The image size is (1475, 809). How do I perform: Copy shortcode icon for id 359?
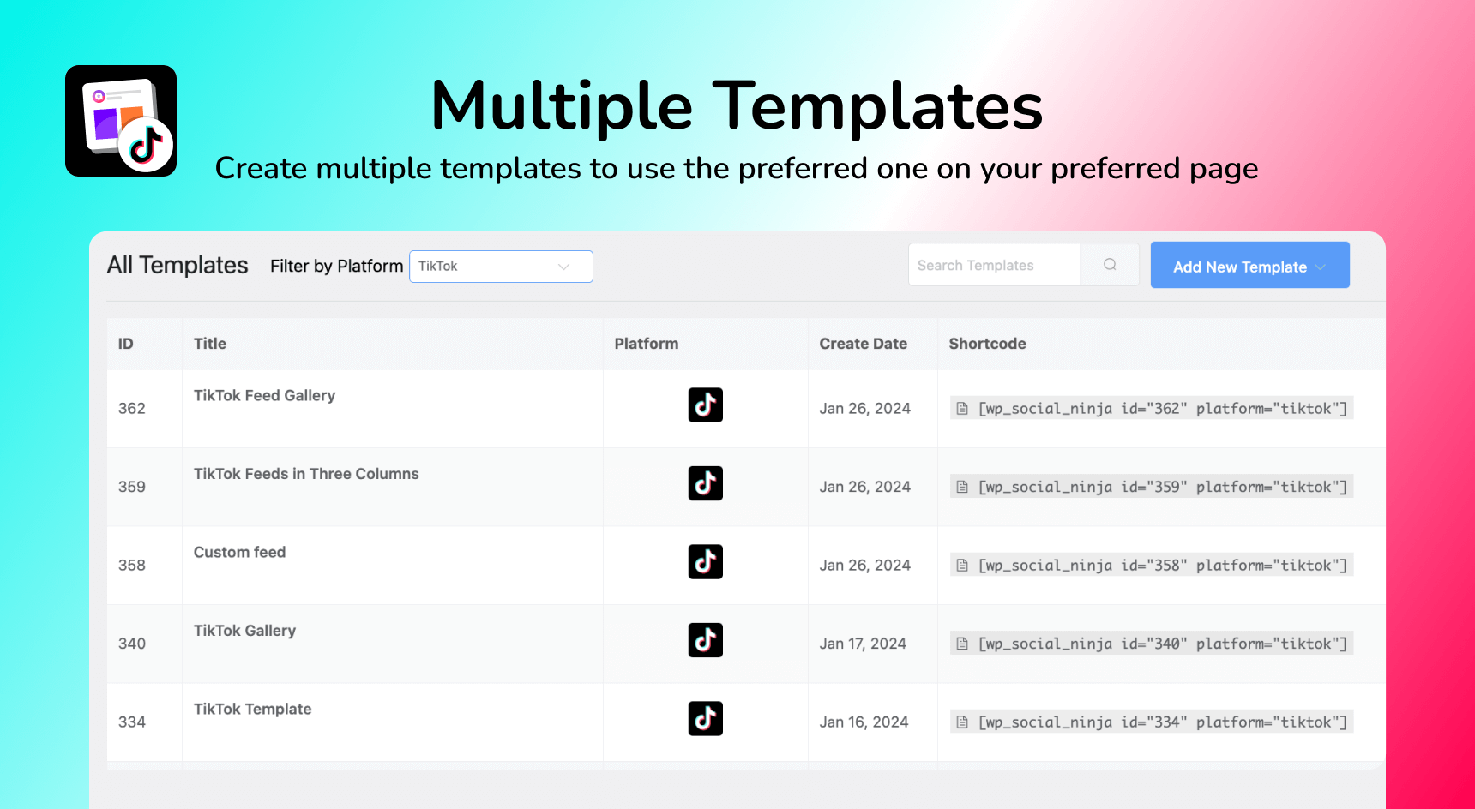962,488
